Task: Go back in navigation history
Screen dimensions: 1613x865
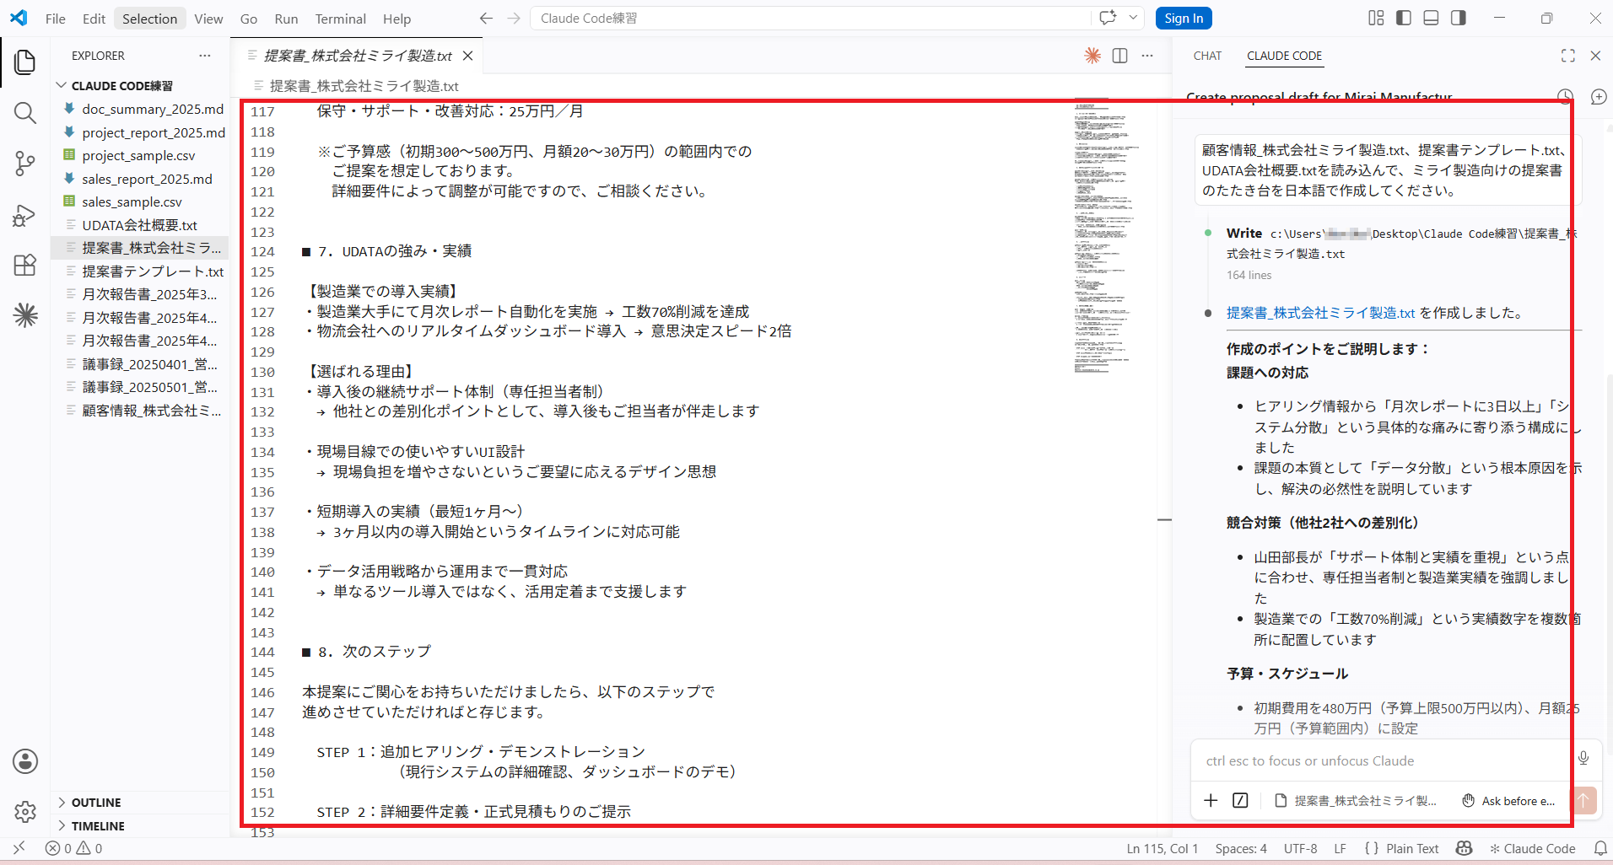Action: tap(486, 19)
